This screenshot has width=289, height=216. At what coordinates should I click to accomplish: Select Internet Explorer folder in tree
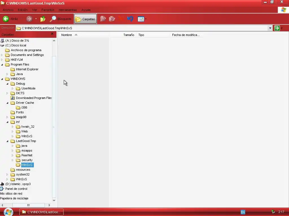[27, 69]
